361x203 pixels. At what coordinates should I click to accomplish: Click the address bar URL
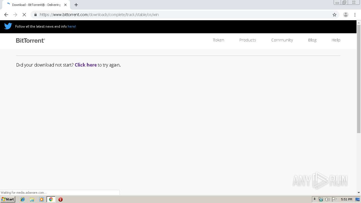point(99,15)
